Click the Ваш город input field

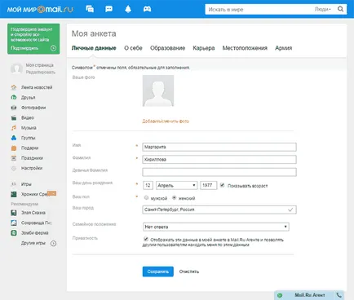click(219, 210)
